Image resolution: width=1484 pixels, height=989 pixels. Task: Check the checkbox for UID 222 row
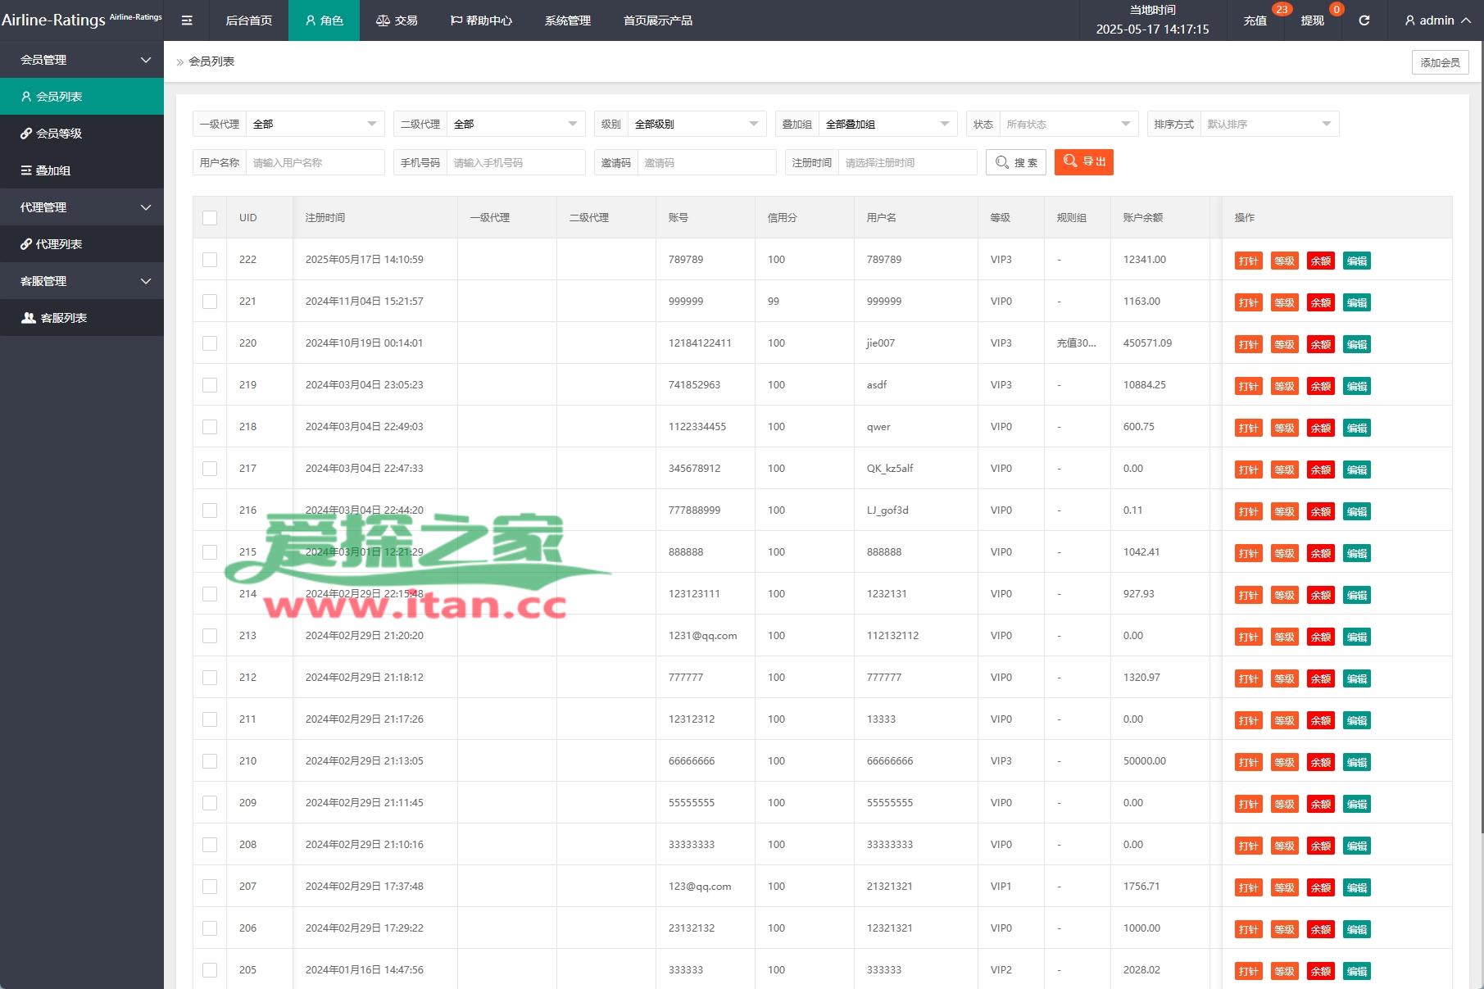[x=210, y=260]
